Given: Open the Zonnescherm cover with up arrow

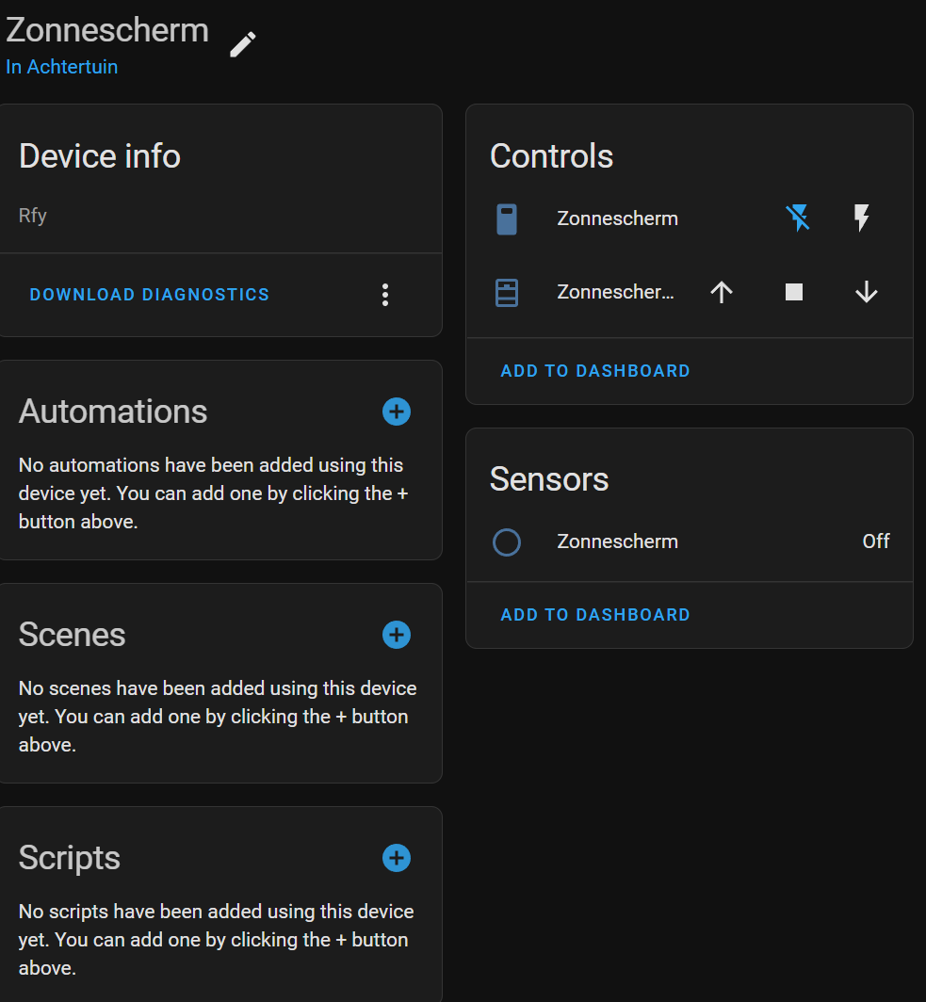Looking at the screenshot, I should point(722,292).
